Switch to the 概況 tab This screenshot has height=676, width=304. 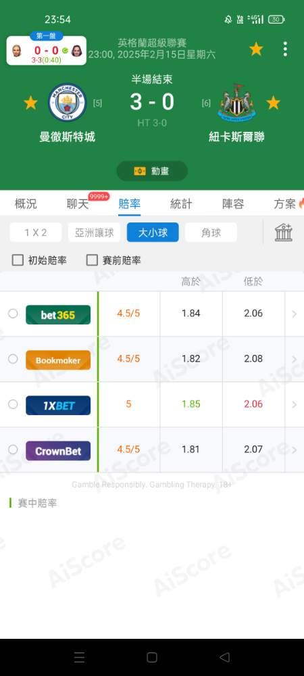point(26,204)
